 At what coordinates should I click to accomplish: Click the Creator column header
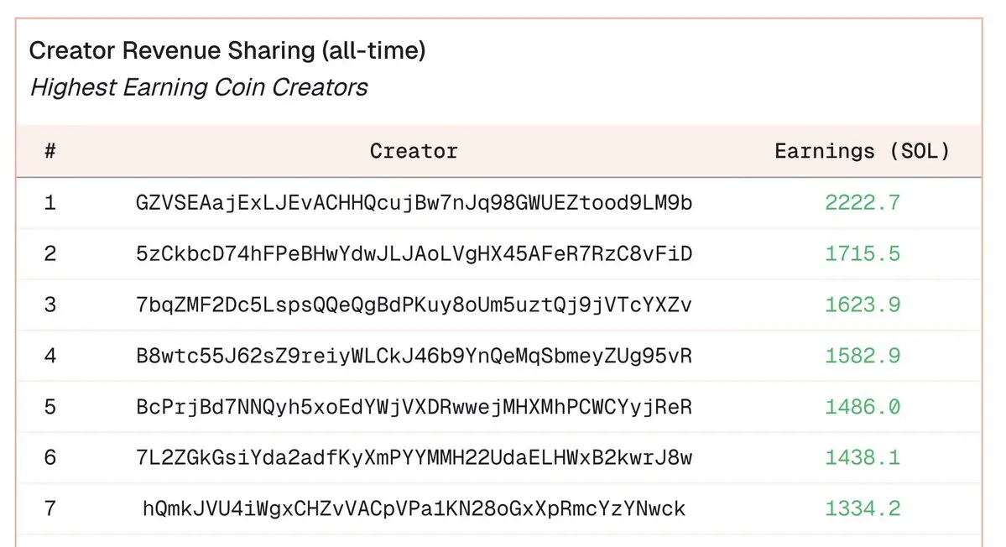[414, 151]
